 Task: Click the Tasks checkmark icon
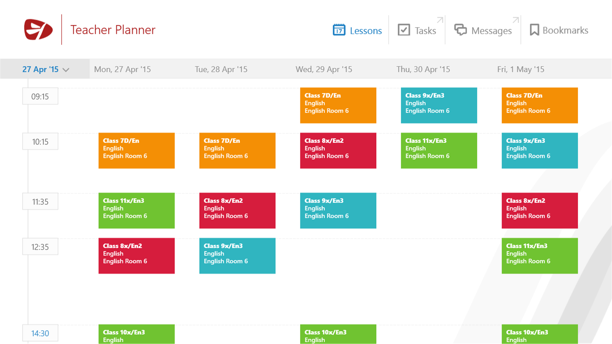point(404,30)
